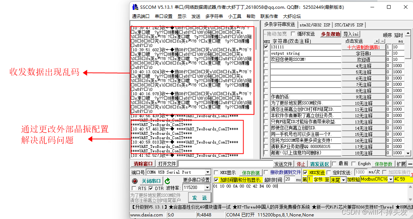The image size is (413, 219).
Task: Click the 清除窗口 clear window button
Action: pos(143,164)
